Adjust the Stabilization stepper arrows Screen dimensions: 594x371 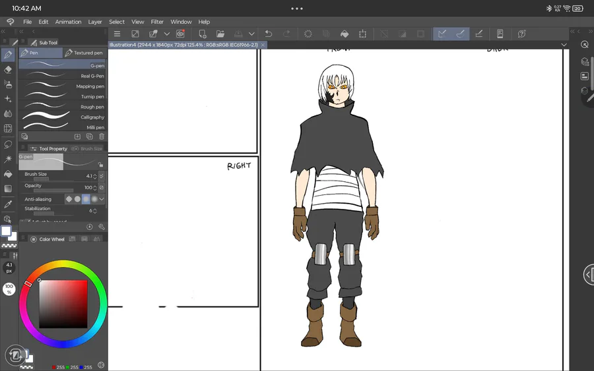click(x=94, y=211)
